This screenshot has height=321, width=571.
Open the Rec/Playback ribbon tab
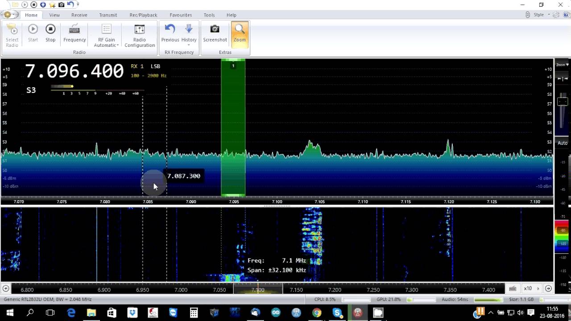[143, 15]
